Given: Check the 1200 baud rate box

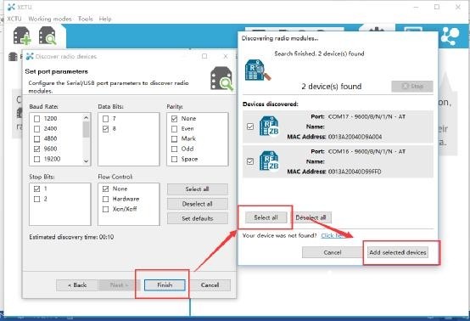Looking at the screenshot, I should 36,119.
